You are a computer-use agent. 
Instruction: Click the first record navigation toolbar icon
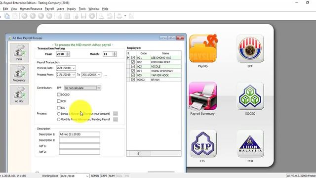pos(24,16)
